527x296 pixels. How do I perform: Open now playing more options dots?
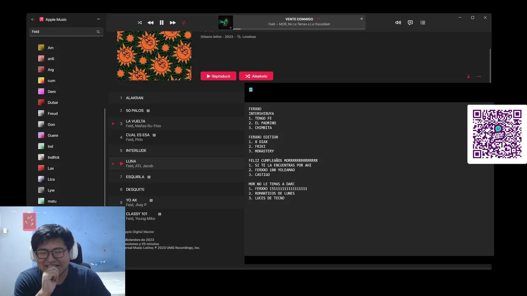[318, 19]
